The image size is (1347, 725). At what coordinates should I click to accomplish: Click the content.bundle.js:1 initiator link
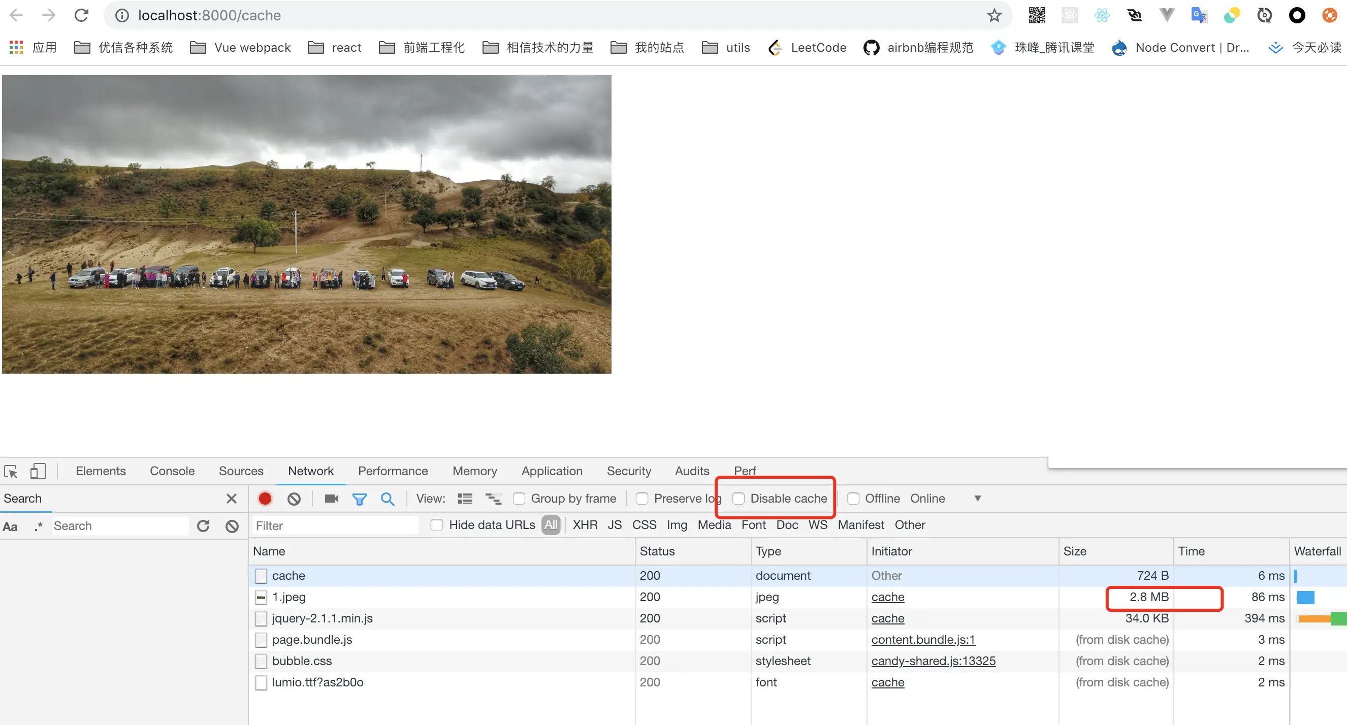click(x=923, y=640)
